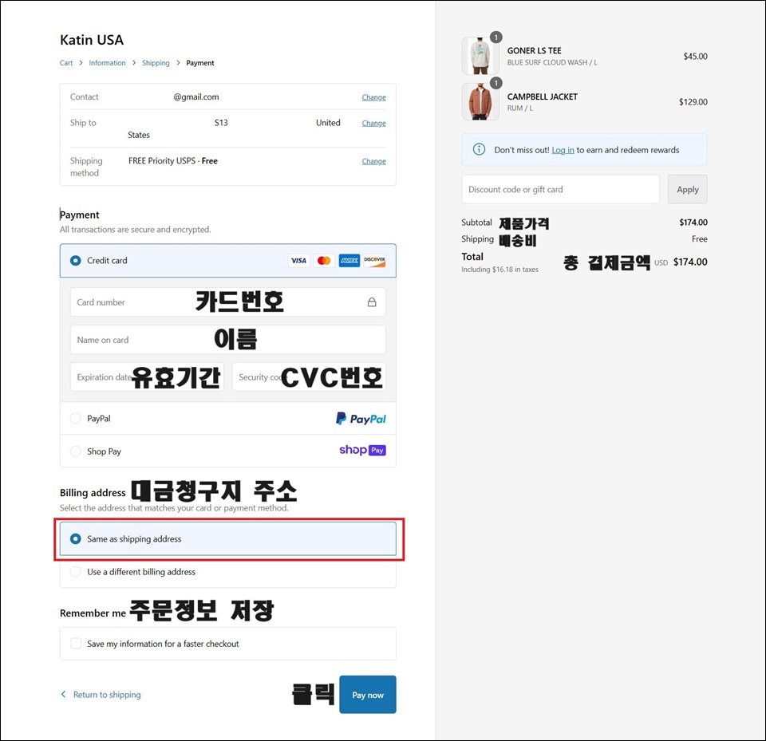Select Shop Pay as payment method
The height and width of the screenshot is (741, 766).
(75, 451)
